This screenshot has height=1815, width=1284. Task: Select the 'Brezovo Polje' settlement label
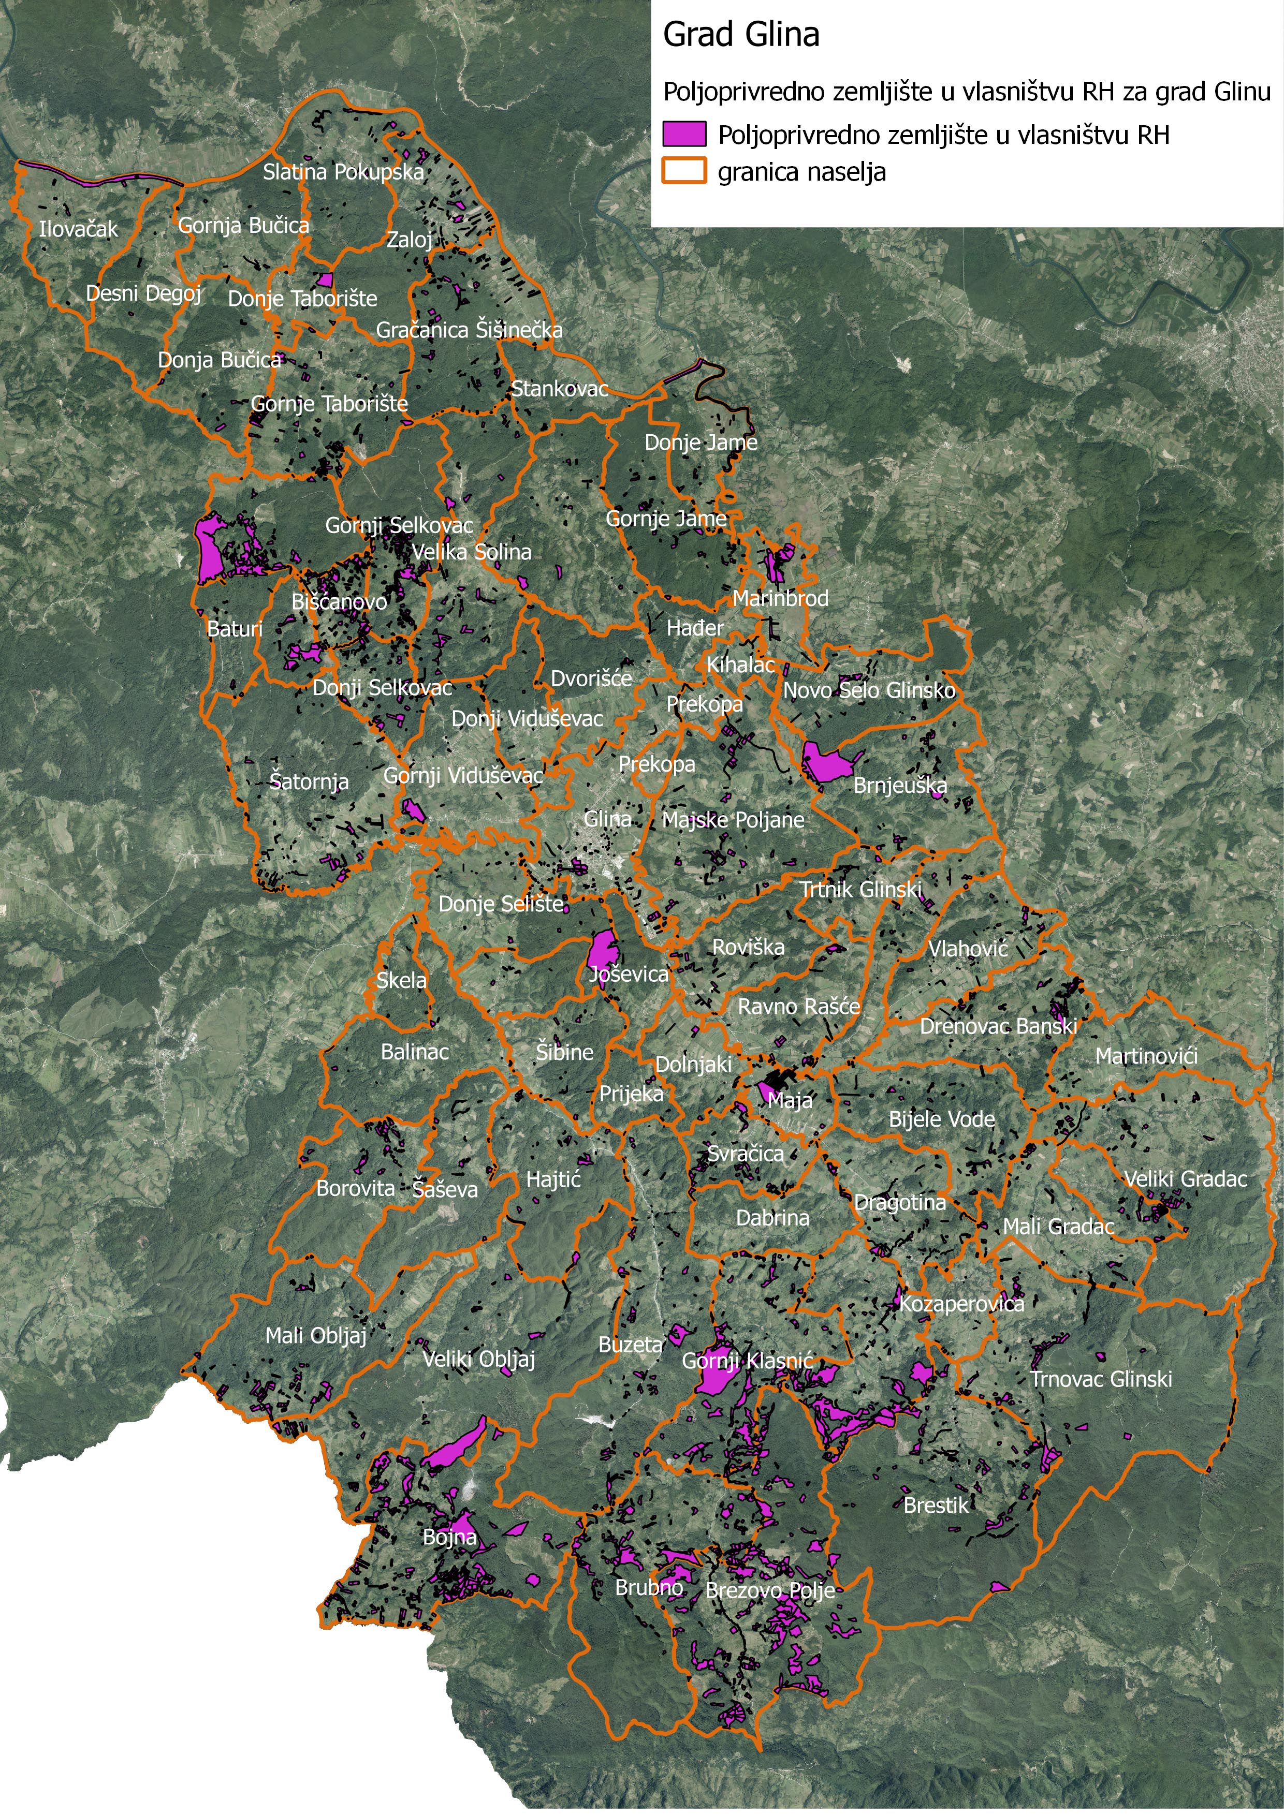point(770,1590)
